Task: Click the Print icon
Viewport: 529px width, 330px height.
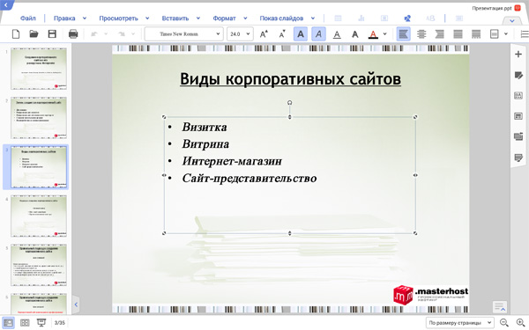Action: [73, 34]
